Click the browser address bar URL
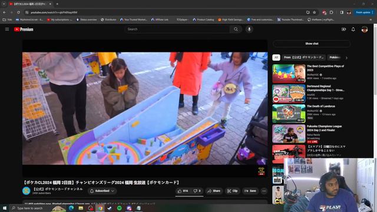Screen dimensions: 377x212 (54, 12)
